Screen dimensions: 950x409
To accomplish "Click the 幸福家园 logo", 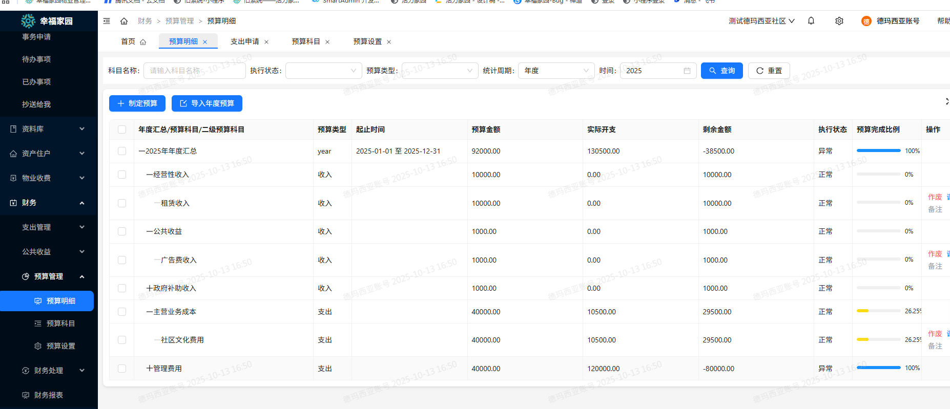I will coord(28,21).
